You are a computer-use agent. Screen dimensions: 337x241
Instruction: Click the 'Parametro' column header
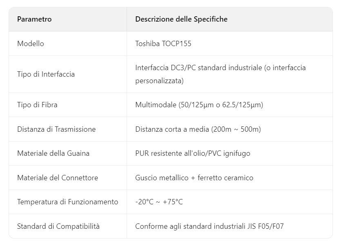tap(34, 19)
